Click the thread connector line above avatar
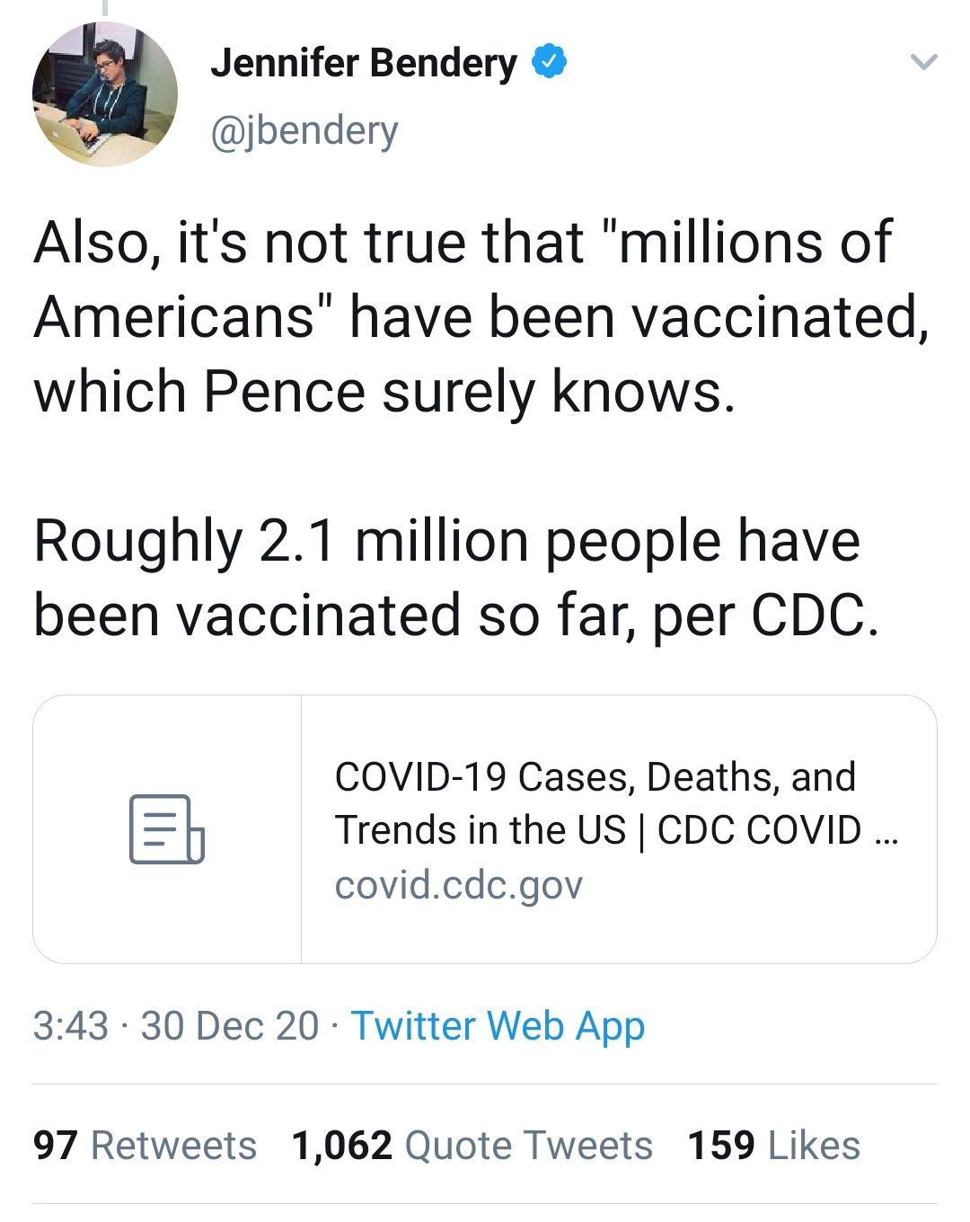The image size is (970, 1222). (105, 7)
